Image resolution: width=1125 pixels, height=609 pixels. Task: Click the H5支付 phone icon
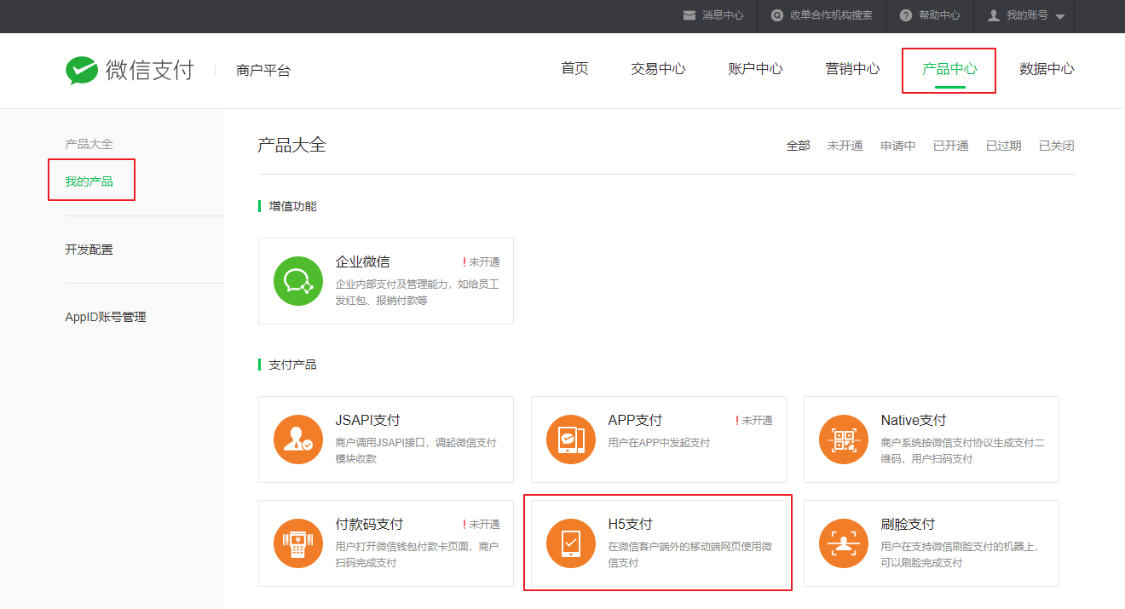coord(571,543)
